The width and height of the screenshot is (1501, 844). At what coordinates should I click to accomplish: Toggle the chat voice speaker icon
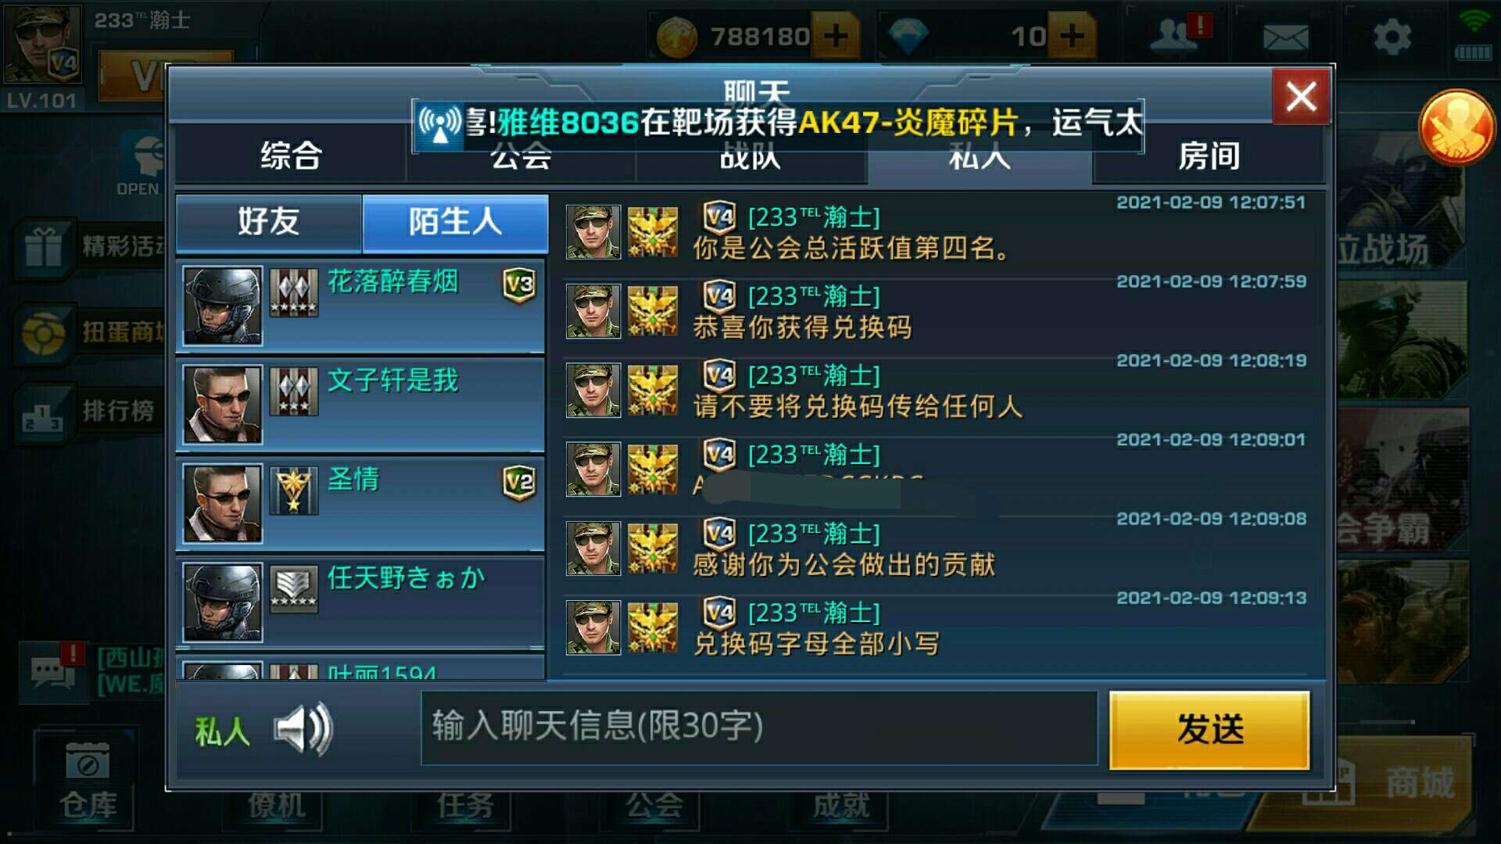click(x=303, y=730)
